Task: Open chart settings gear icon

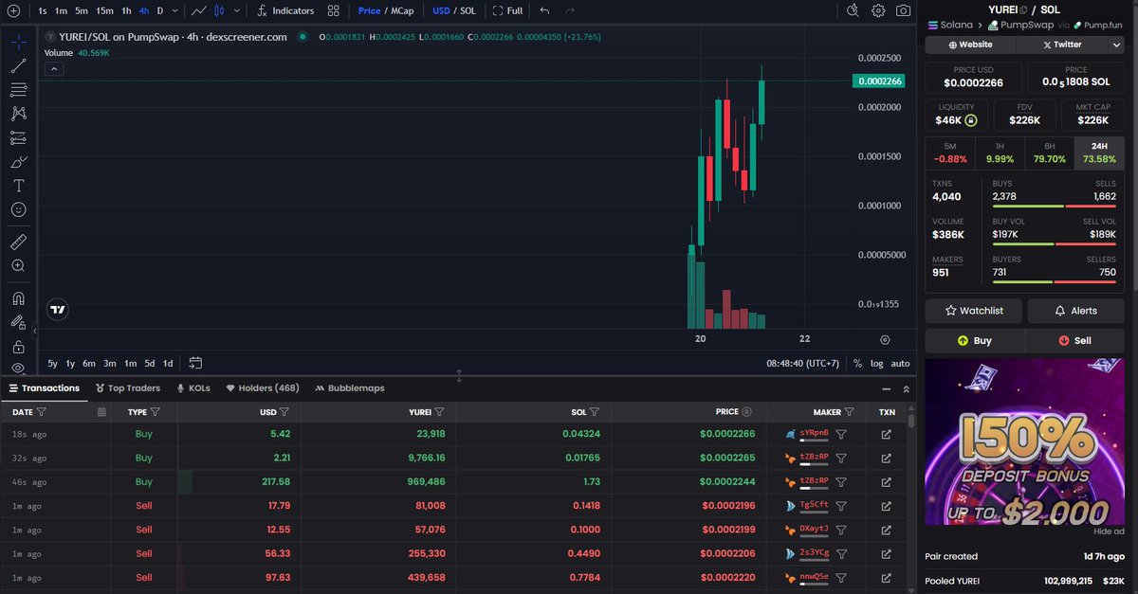Action: pos(878,10)
